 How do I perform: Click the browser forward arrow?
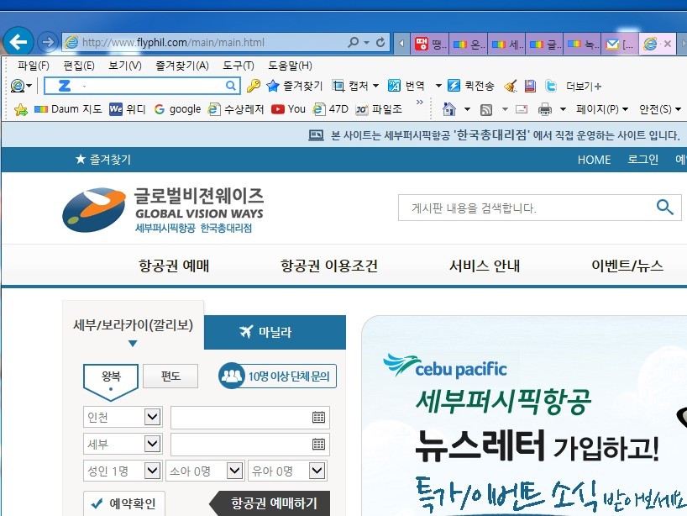coord(48,42)
